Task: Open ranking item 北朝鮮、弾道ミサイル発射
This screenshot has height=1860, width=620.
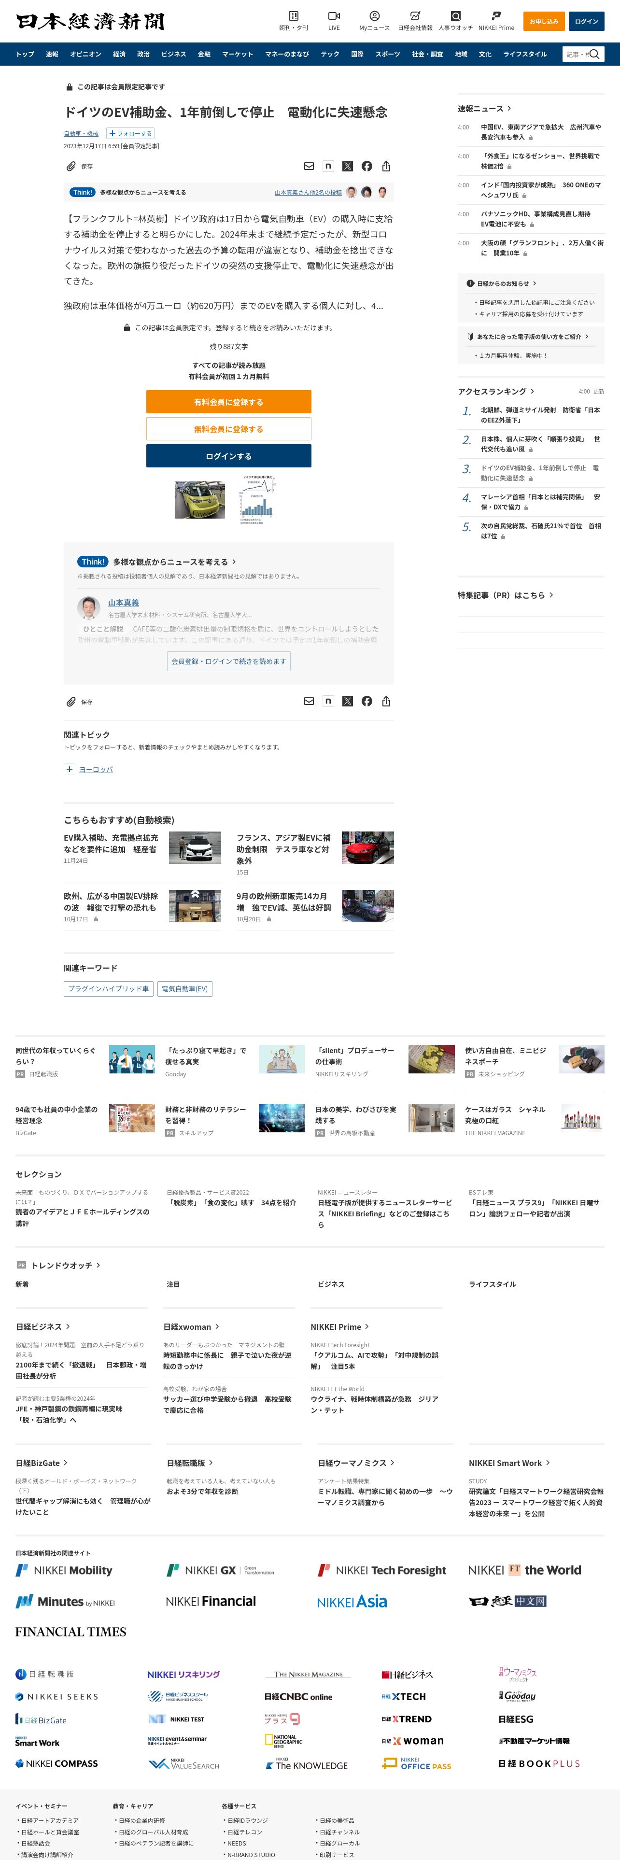Action: click(540, 414)
